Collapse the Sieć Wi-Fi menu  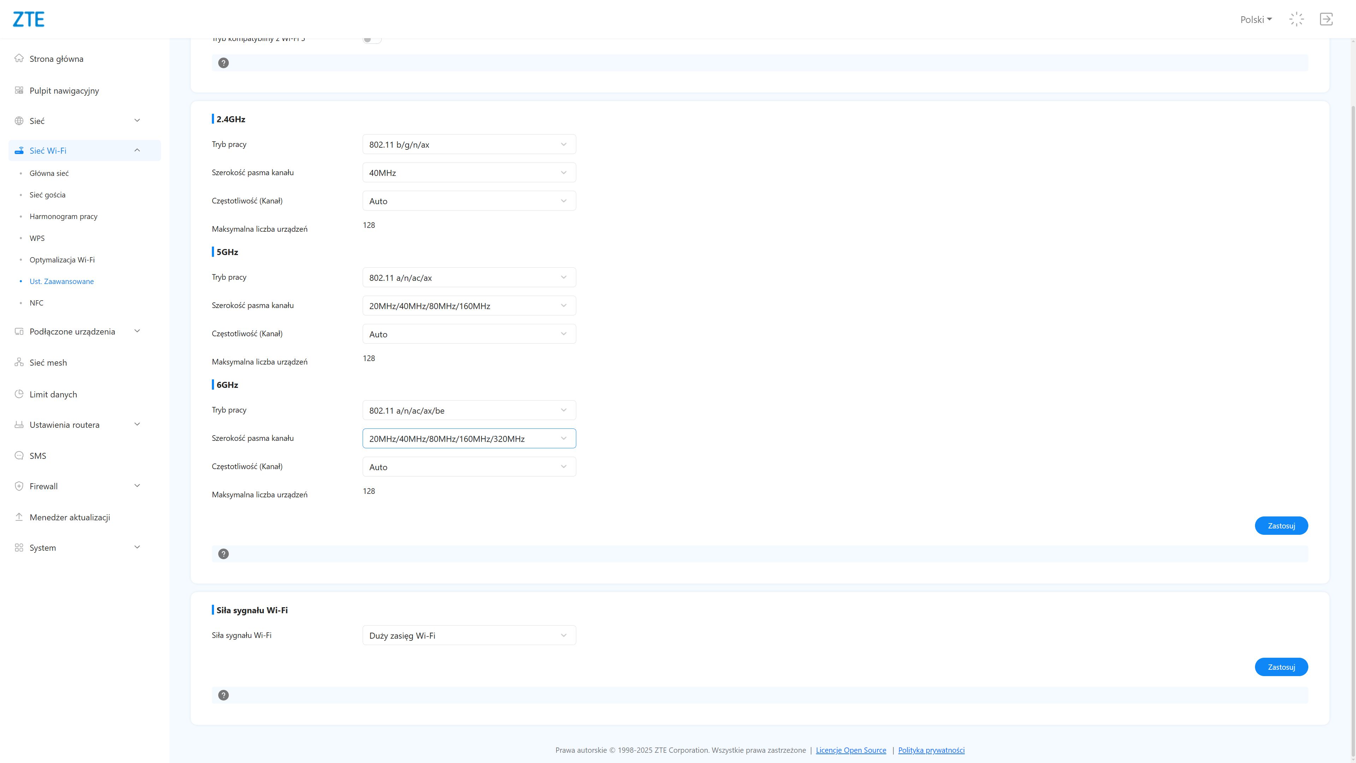point(137,150)
